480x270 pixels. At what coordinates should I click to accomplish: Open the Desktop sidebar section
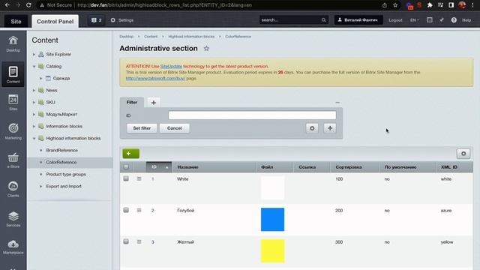pos(13,43)
